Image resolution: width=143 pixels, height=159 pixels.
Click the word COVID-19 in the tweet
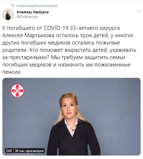(x=56, y=28)
